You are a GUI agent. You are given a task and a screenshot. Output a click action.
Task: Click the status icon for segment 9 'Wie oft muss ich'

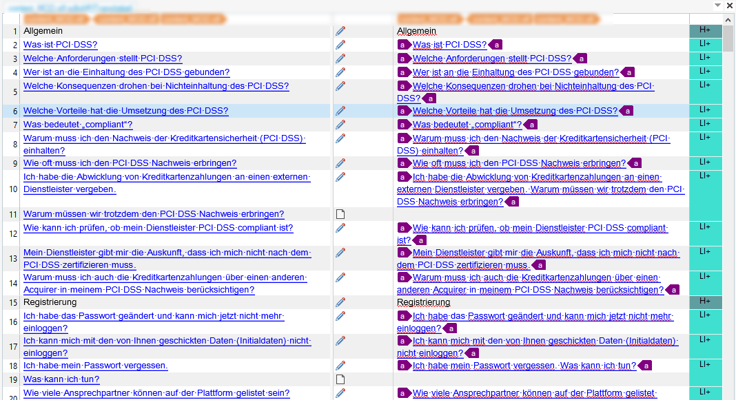pyautogui.click(x=340, y=163)
